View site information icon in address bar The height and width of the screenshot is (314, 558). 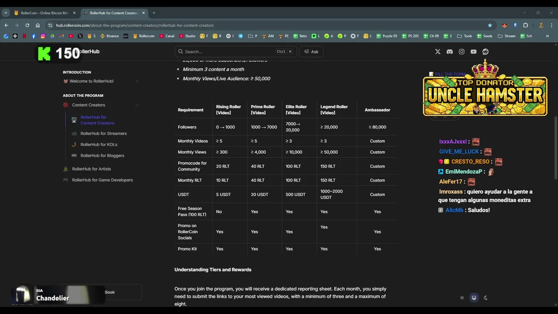point(50,25)
